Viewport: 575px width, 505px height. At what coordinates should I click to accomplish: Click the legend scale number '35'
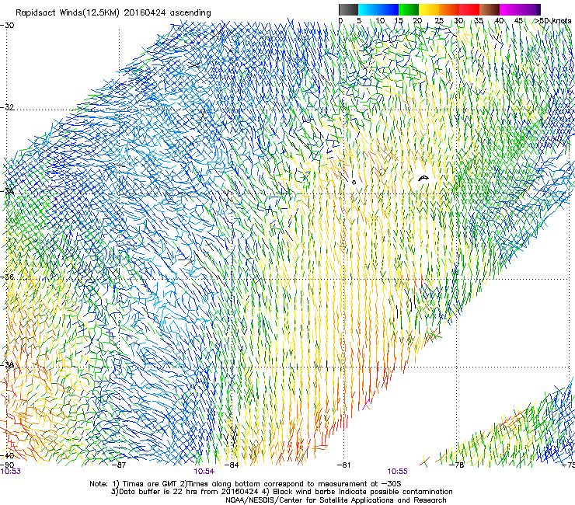point(479,21)
